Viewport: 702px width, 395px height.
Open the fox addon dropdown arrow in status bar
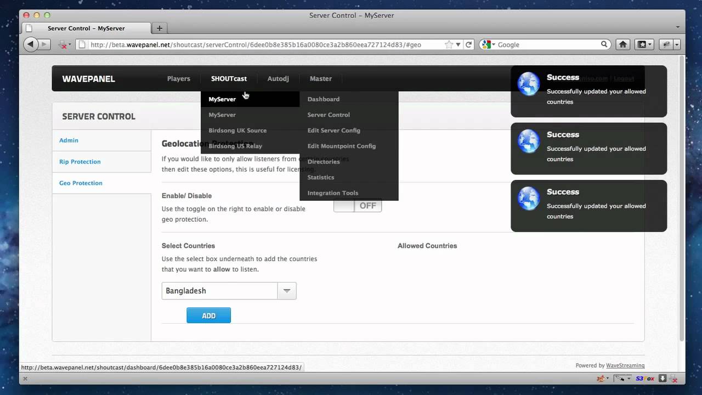(607, 379)
